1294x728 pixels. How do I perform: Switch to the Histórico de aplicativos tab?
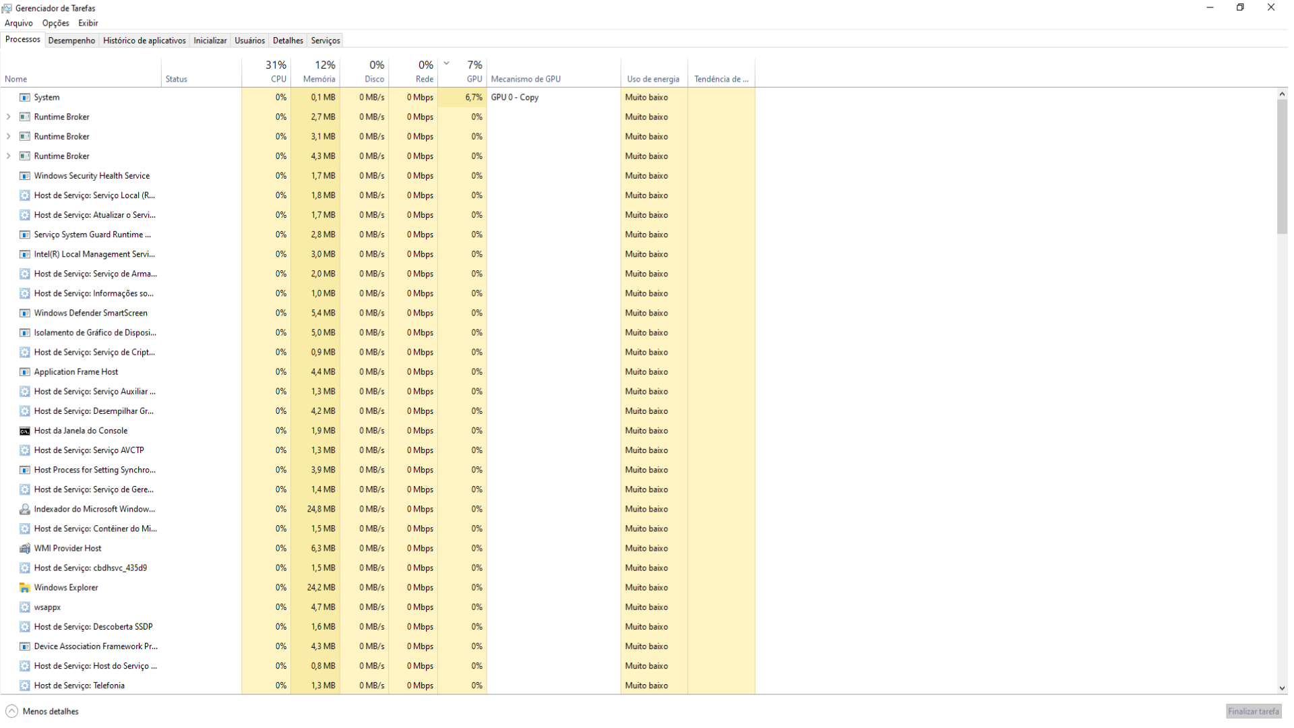click(x=144, y=40)
